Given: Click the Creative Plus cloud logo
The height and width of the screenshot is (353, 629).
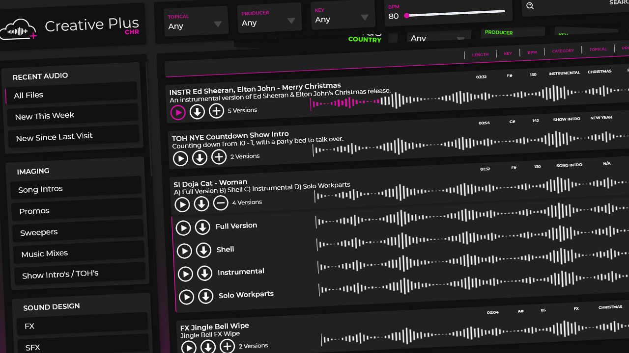Looking at the screenshot, I should (x=19, y=29).
